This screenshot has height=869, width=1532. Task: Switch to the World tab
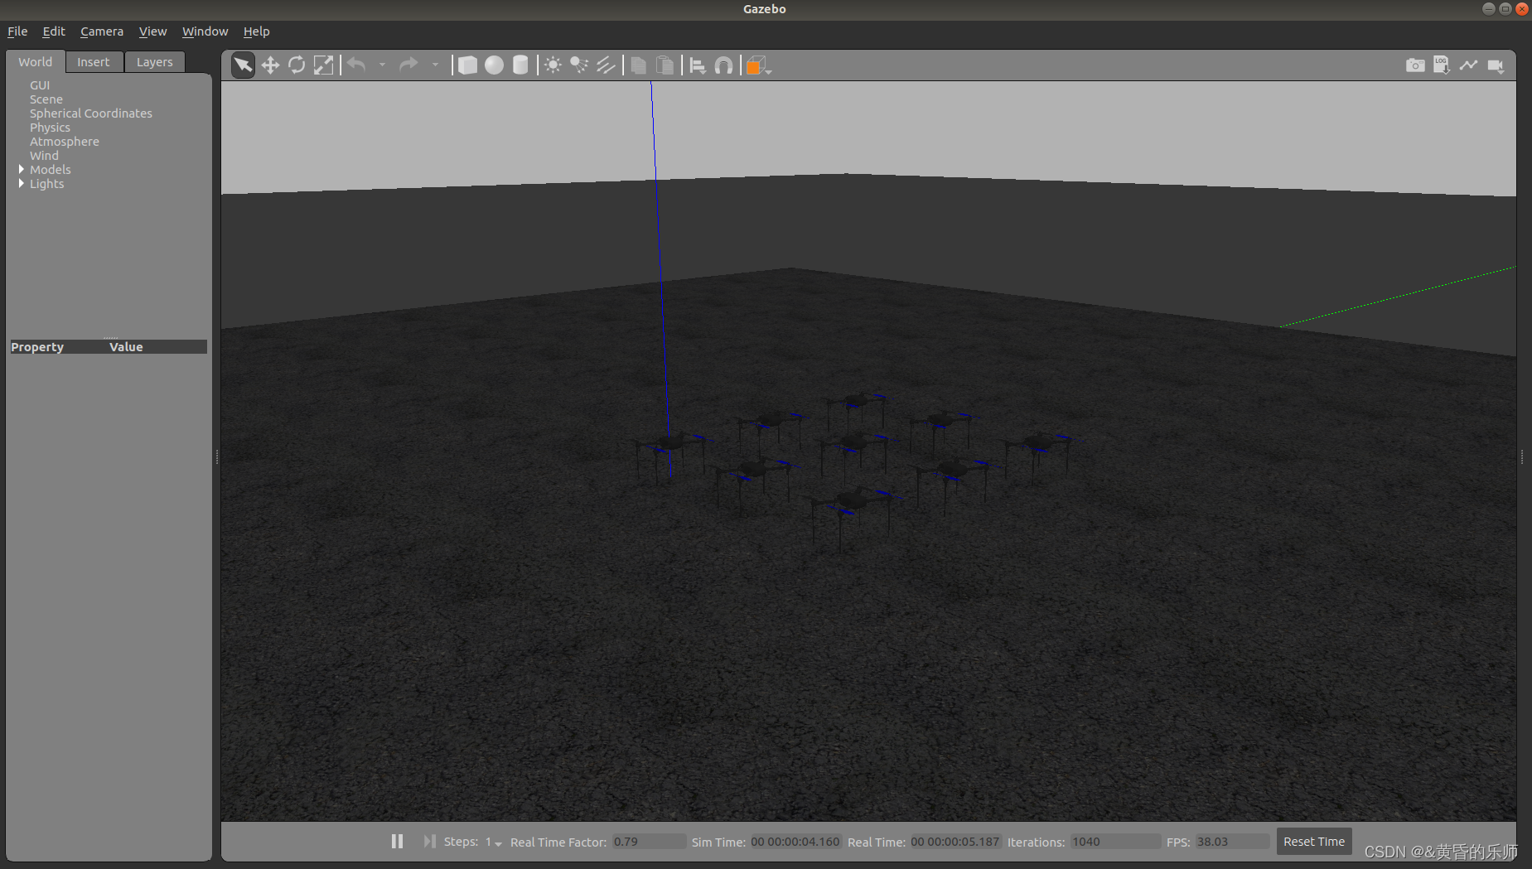pos(36,62)
